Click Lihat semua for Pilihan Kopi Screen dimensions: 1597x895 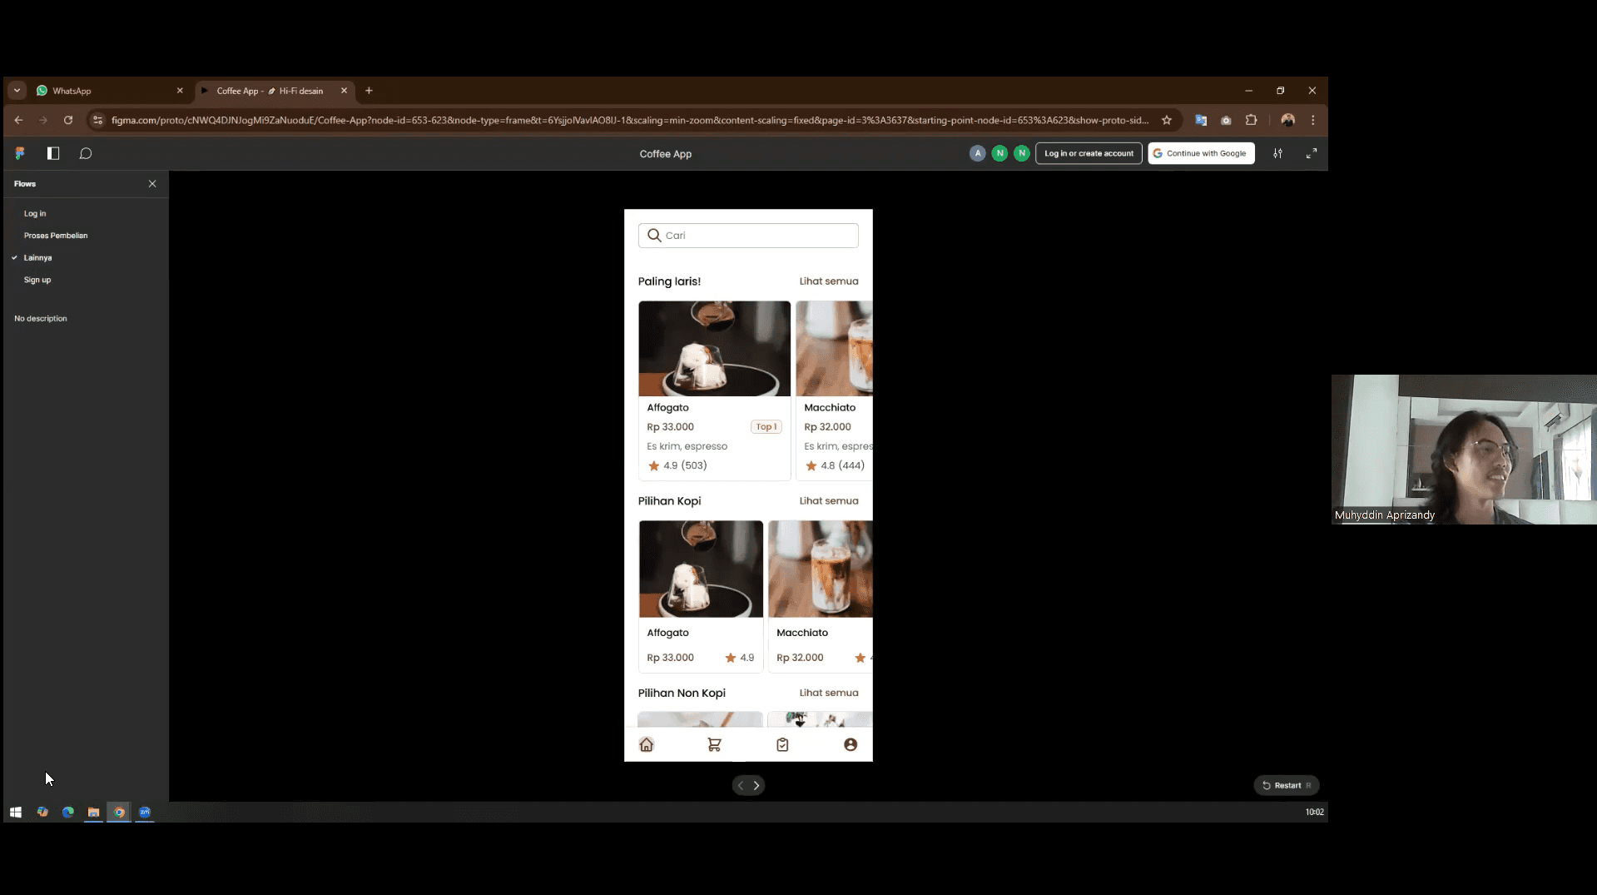click(x=829, y=501)
